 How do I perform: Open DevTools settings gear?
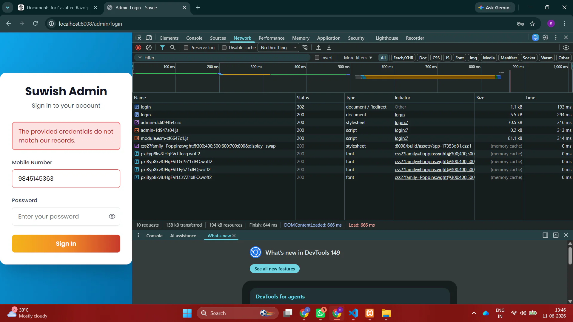(545, 38)
